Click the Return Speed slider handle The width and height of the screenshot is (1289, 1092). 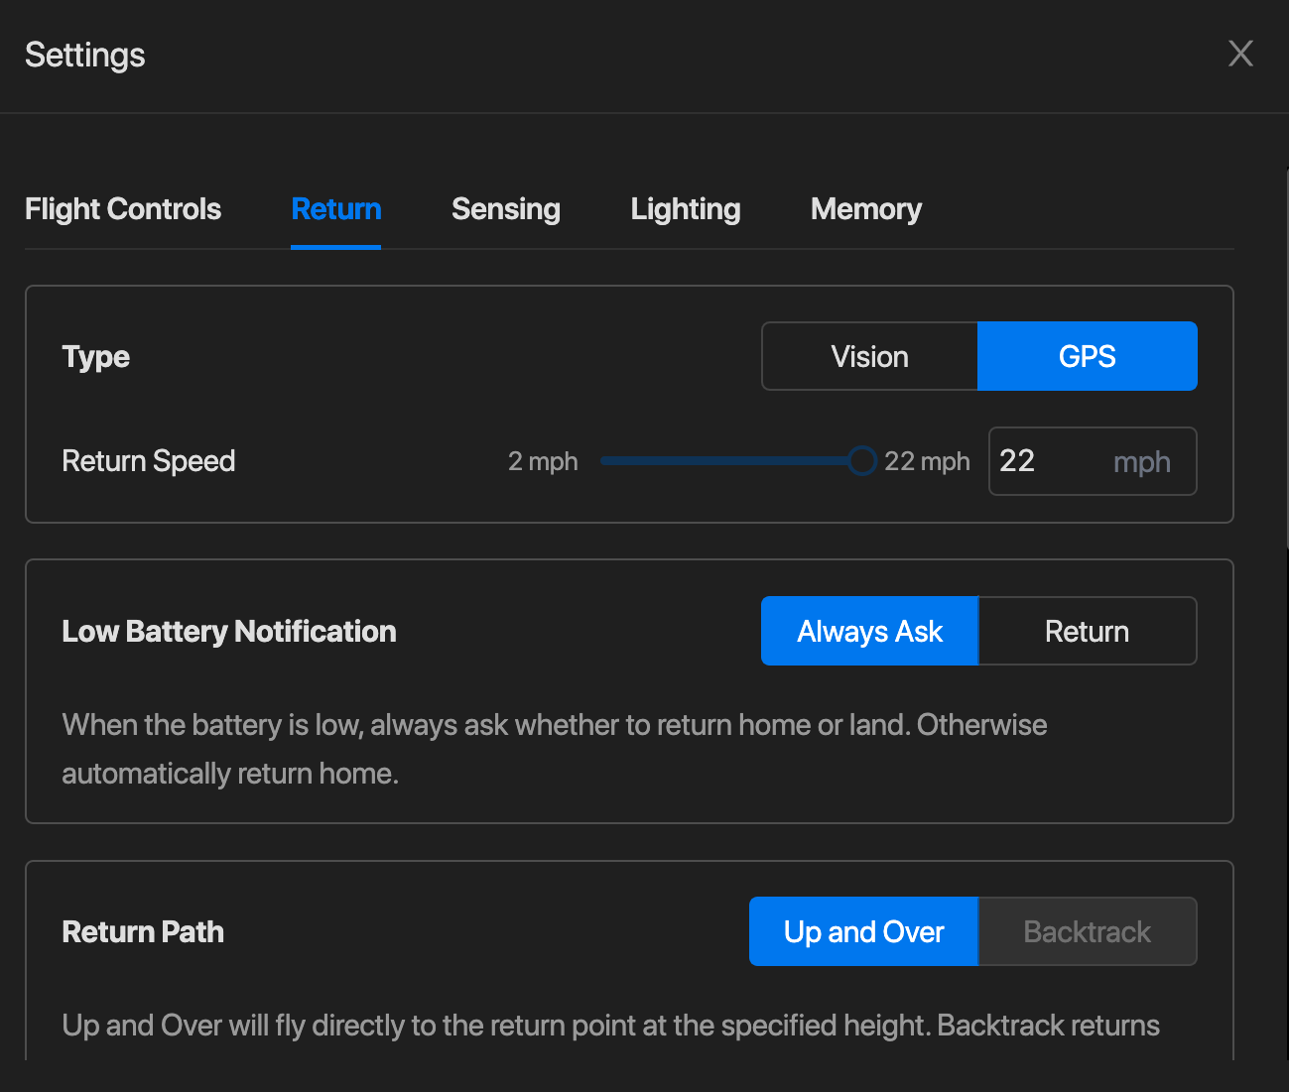[862, 460]
